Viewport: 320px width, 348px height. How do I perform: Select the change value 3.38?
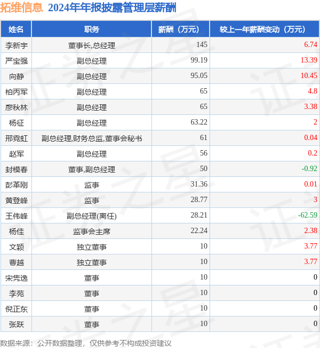click(x=310, y=107)
